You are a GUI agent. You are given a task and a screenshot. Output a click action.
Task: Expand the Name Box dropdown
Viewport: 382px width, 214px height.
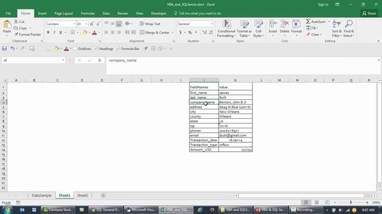pyautogui.click(x=63, y=60)
